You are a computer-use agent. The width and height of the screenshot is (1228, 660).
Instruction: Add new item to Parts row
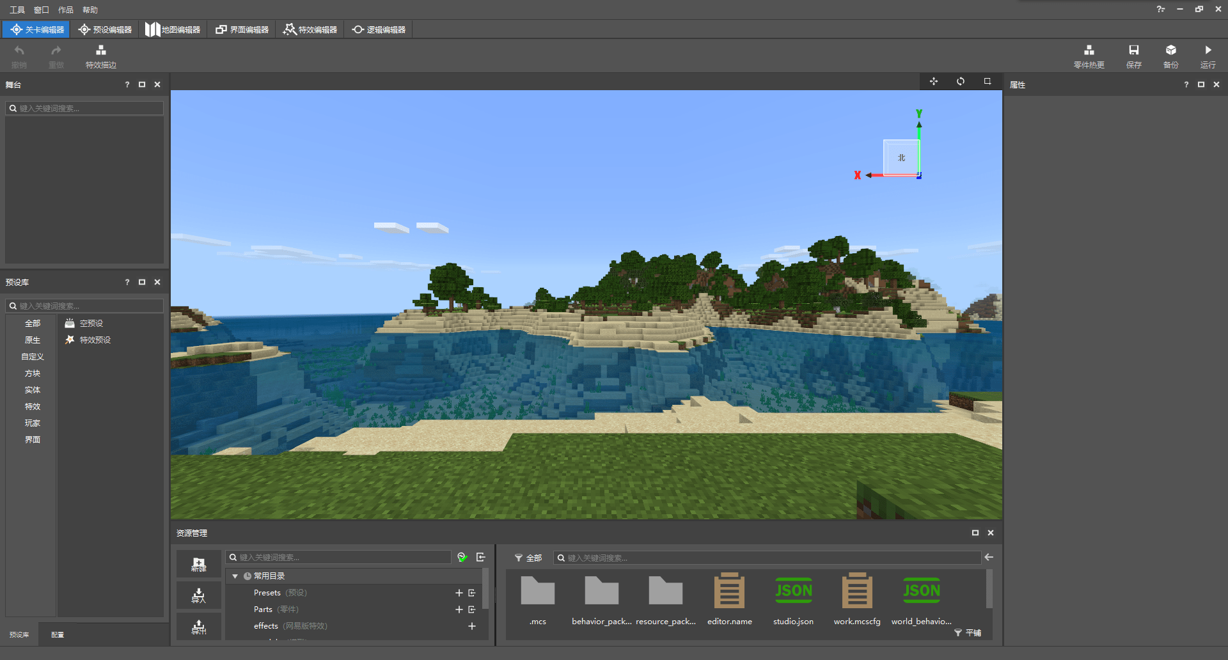[459, 609]
